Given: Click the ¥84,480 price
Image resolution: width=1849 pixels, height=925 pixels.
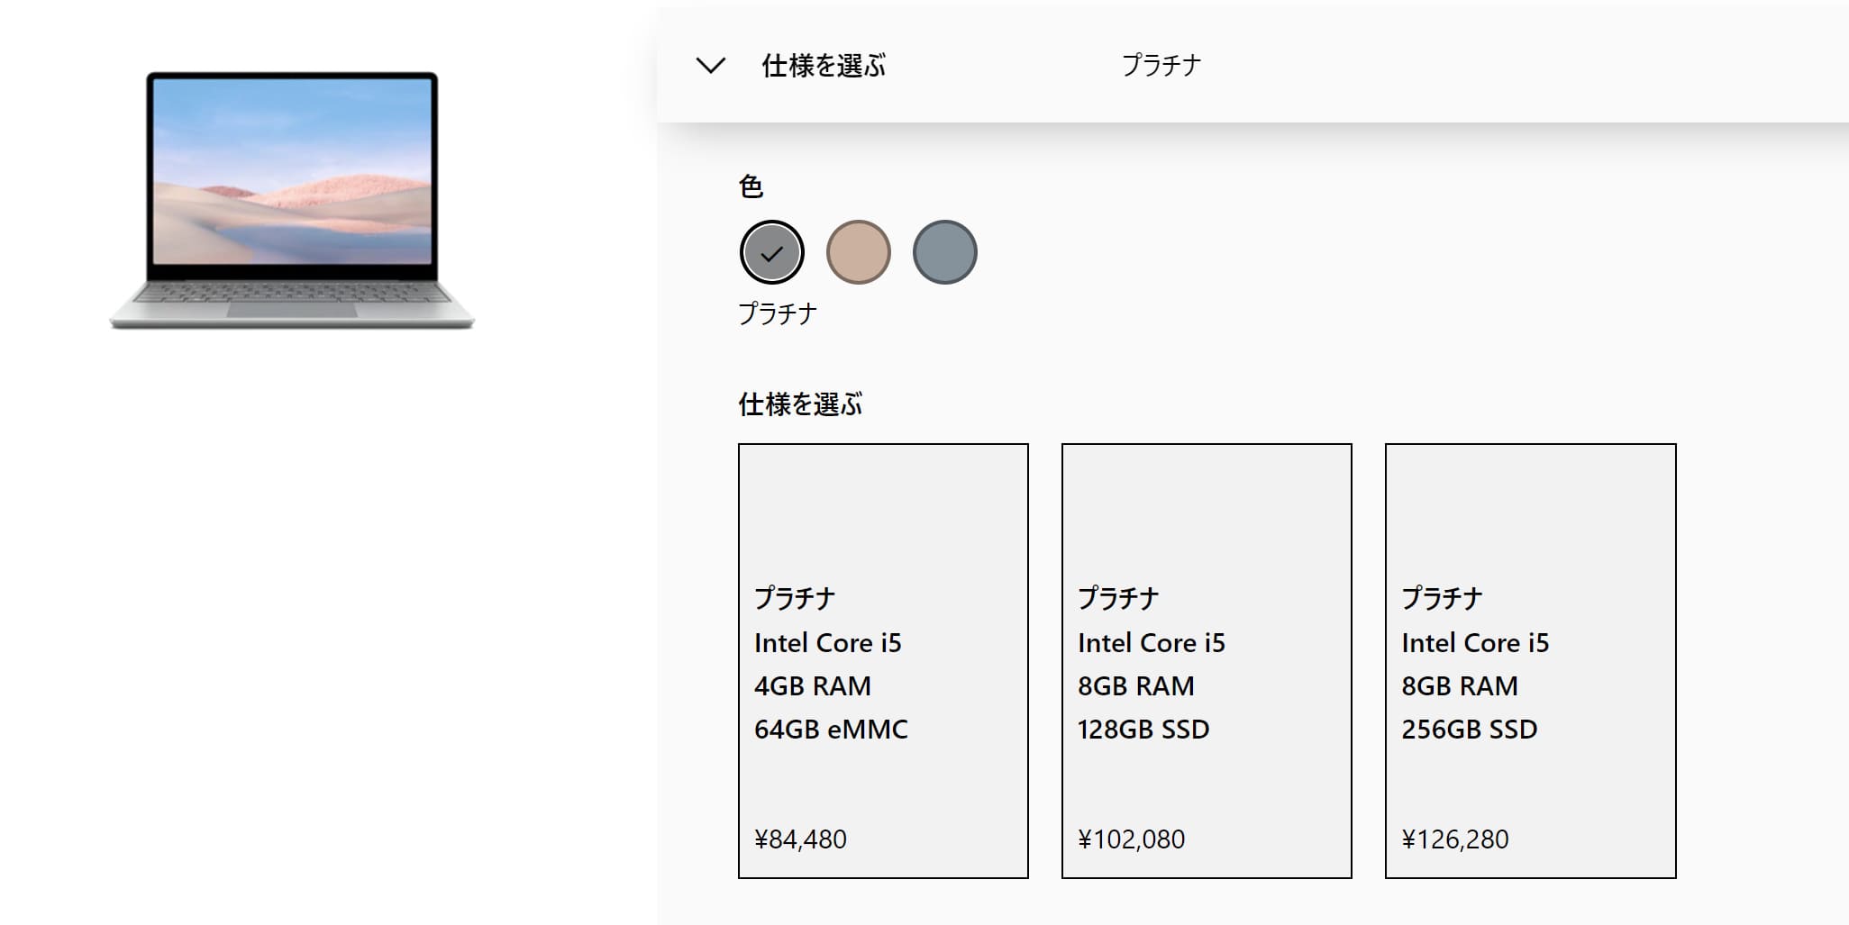Looking at the screenshot, I should tap(800, 839).
